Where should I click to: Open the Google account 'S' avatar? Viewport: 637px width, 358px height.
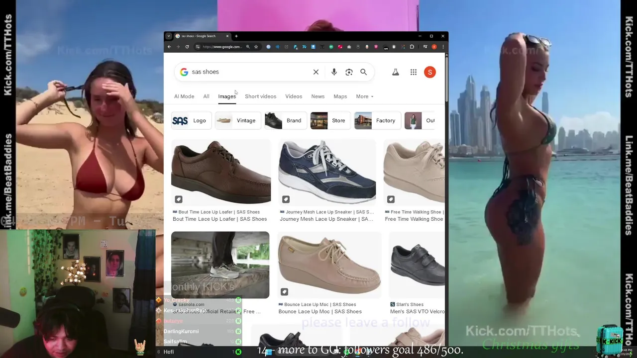pyautogui.click(x=430, y=72)
